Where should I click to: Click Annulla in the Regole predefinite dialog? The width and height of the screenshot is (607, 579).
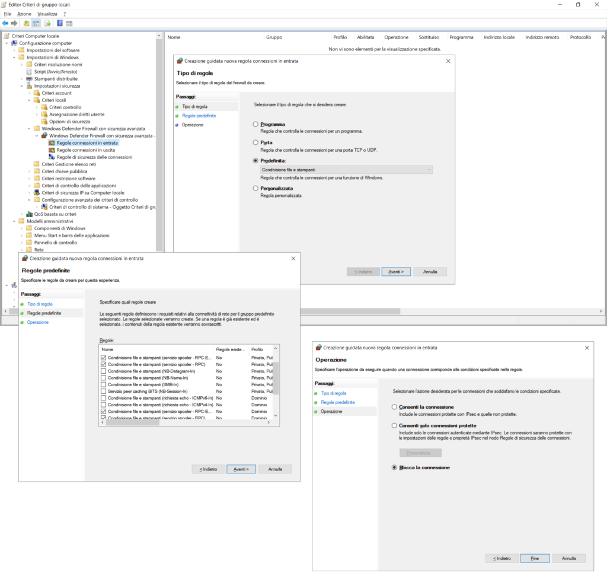(x=275, y=469)
